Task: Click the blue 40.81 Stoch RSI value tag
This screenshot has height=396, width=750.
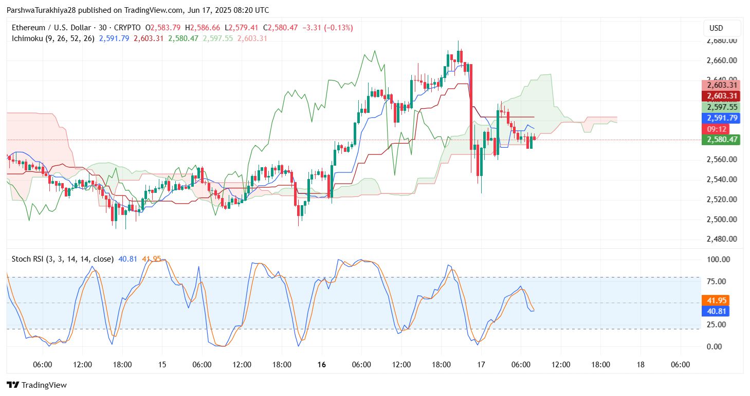Action: tap(716, 311)
